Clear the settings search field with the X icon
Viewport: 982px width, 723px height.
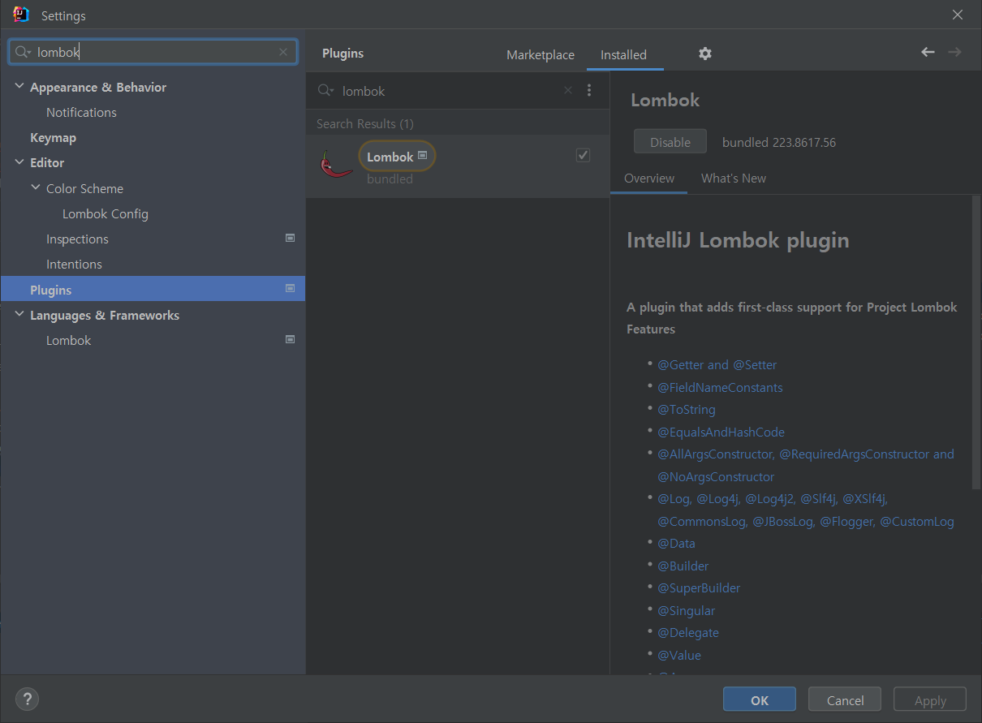click(x=283, y=52)
